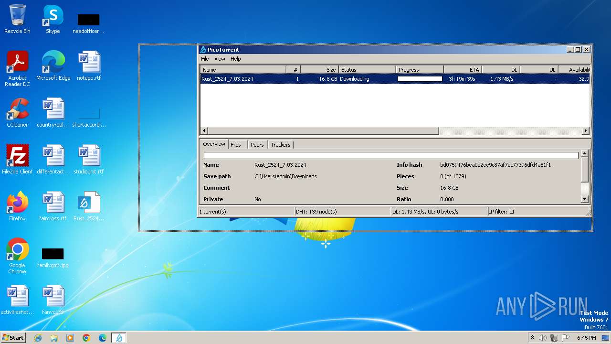Screen dimensions: 611x344
Task: Launch Acrobat Reader DC shortcut
Action: (17, 69)
